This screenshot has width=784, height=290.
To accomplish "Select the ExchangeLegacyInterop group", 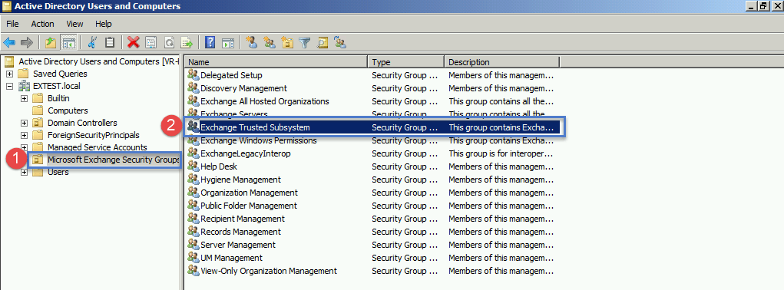I will (246, 153).
